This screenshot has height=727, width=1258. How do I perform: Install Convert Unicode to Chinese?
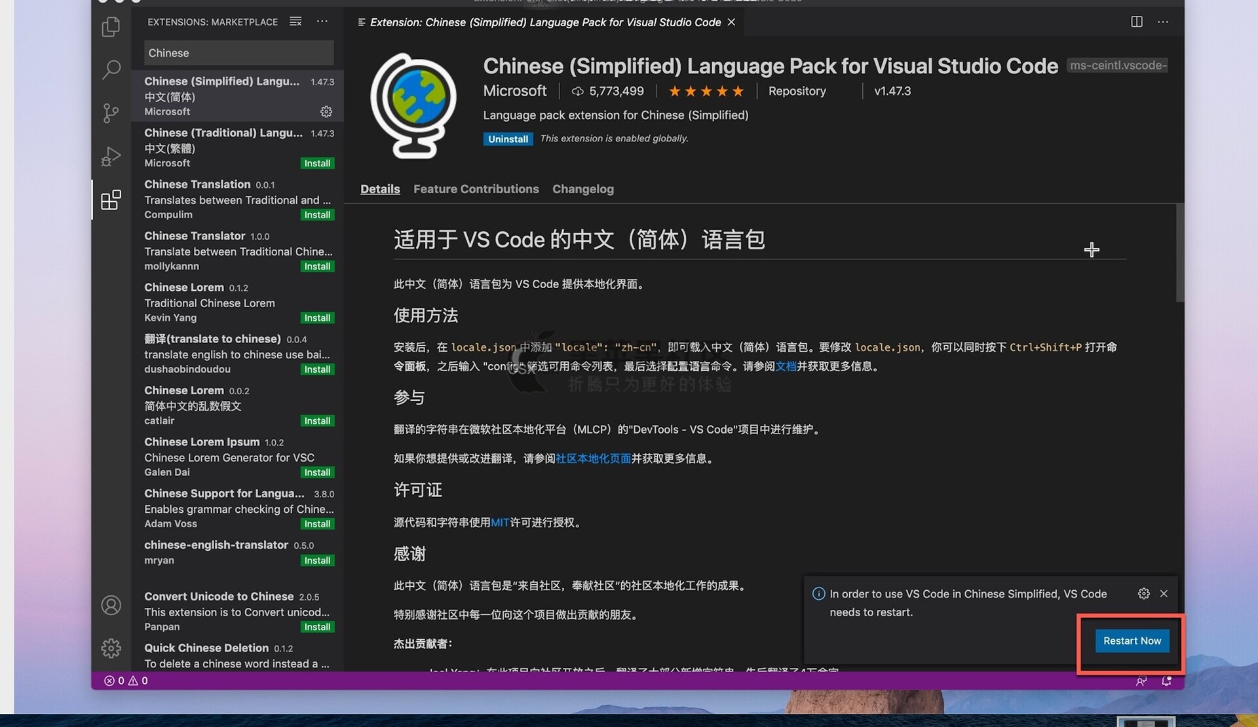click(317, 627)
